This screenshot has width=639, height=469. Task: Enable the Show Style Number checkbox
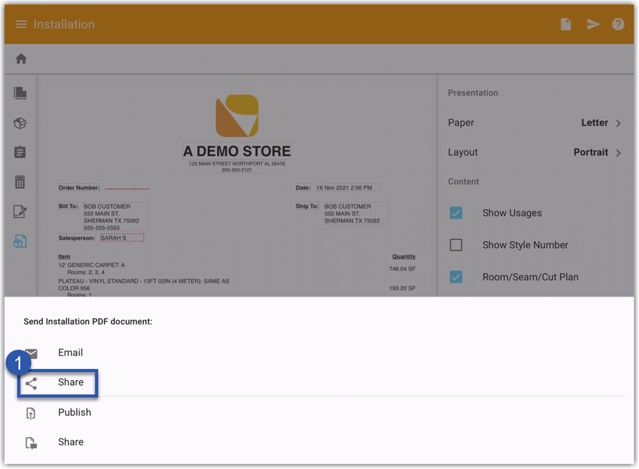point(456,245)
